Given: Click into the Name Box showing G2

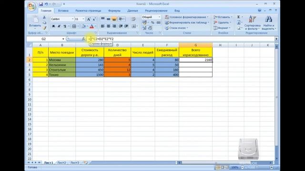Looking at the screenshot, I should tap(44, 39).
